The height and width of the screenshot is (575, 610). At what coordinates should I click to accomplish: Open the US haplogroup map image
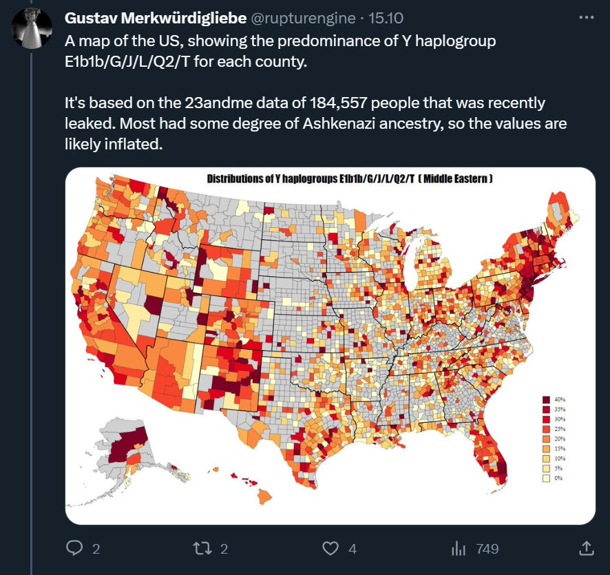[330, 346]
